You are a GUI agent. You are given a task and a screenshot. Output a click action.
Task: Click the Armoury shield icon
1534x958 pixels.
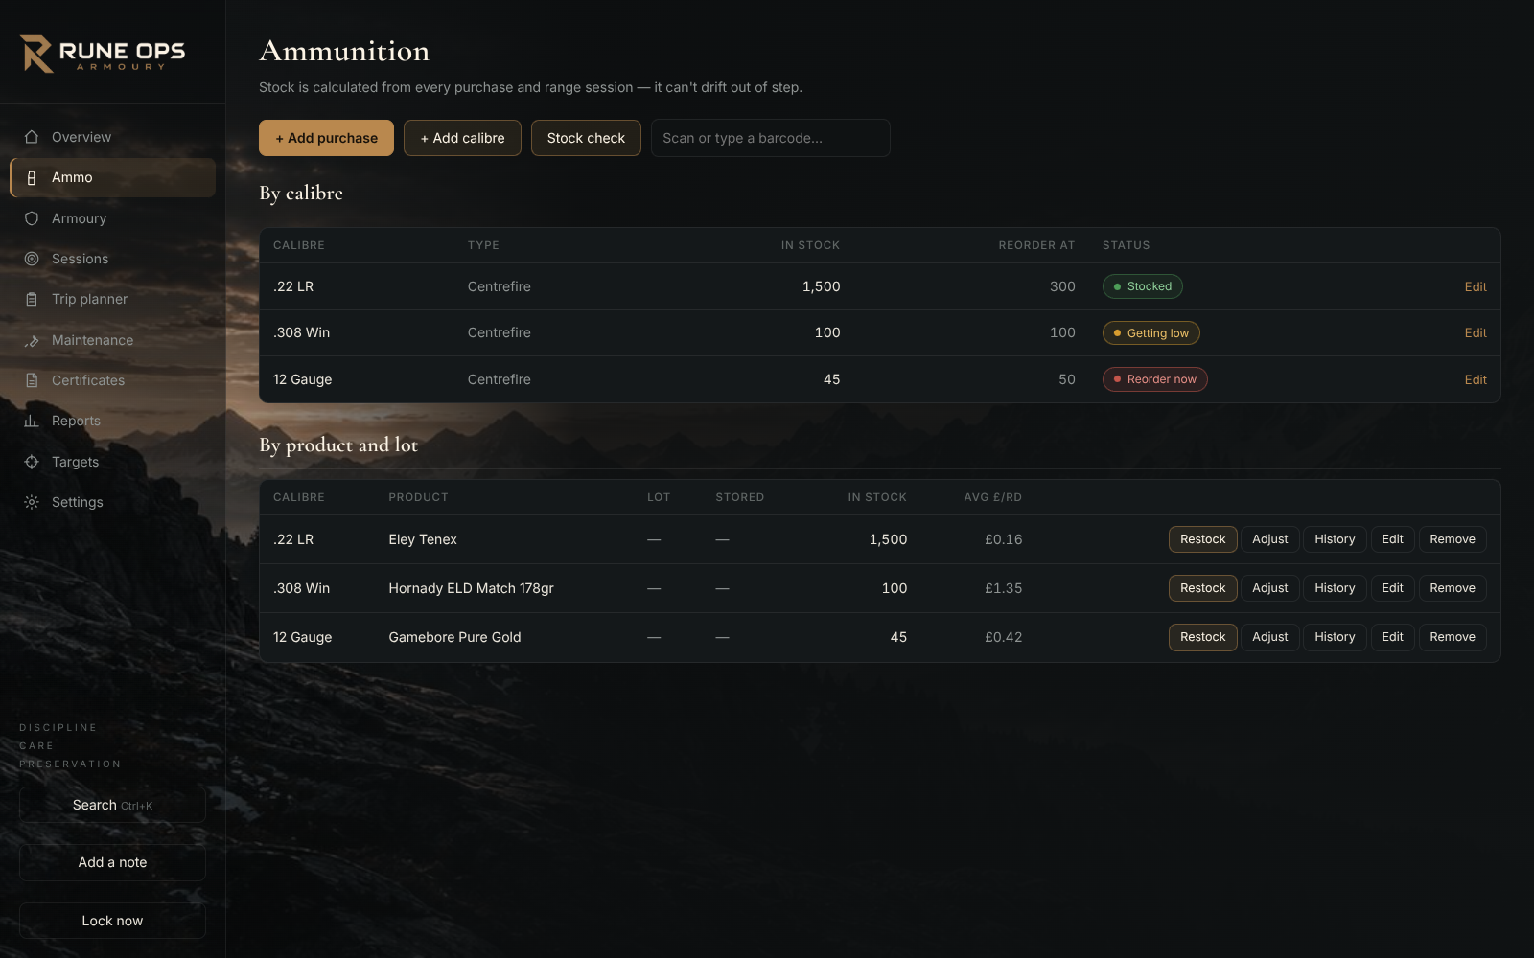click(x=32, y=218)
